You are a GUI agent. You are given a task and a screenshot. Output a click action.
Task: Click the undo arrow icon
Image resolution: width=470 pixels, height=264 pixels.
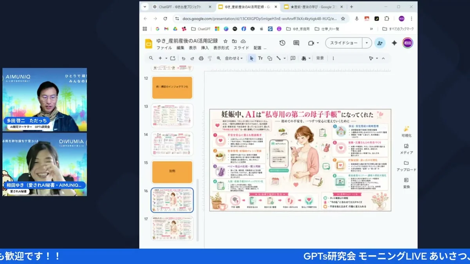click(x=183, y=58)
